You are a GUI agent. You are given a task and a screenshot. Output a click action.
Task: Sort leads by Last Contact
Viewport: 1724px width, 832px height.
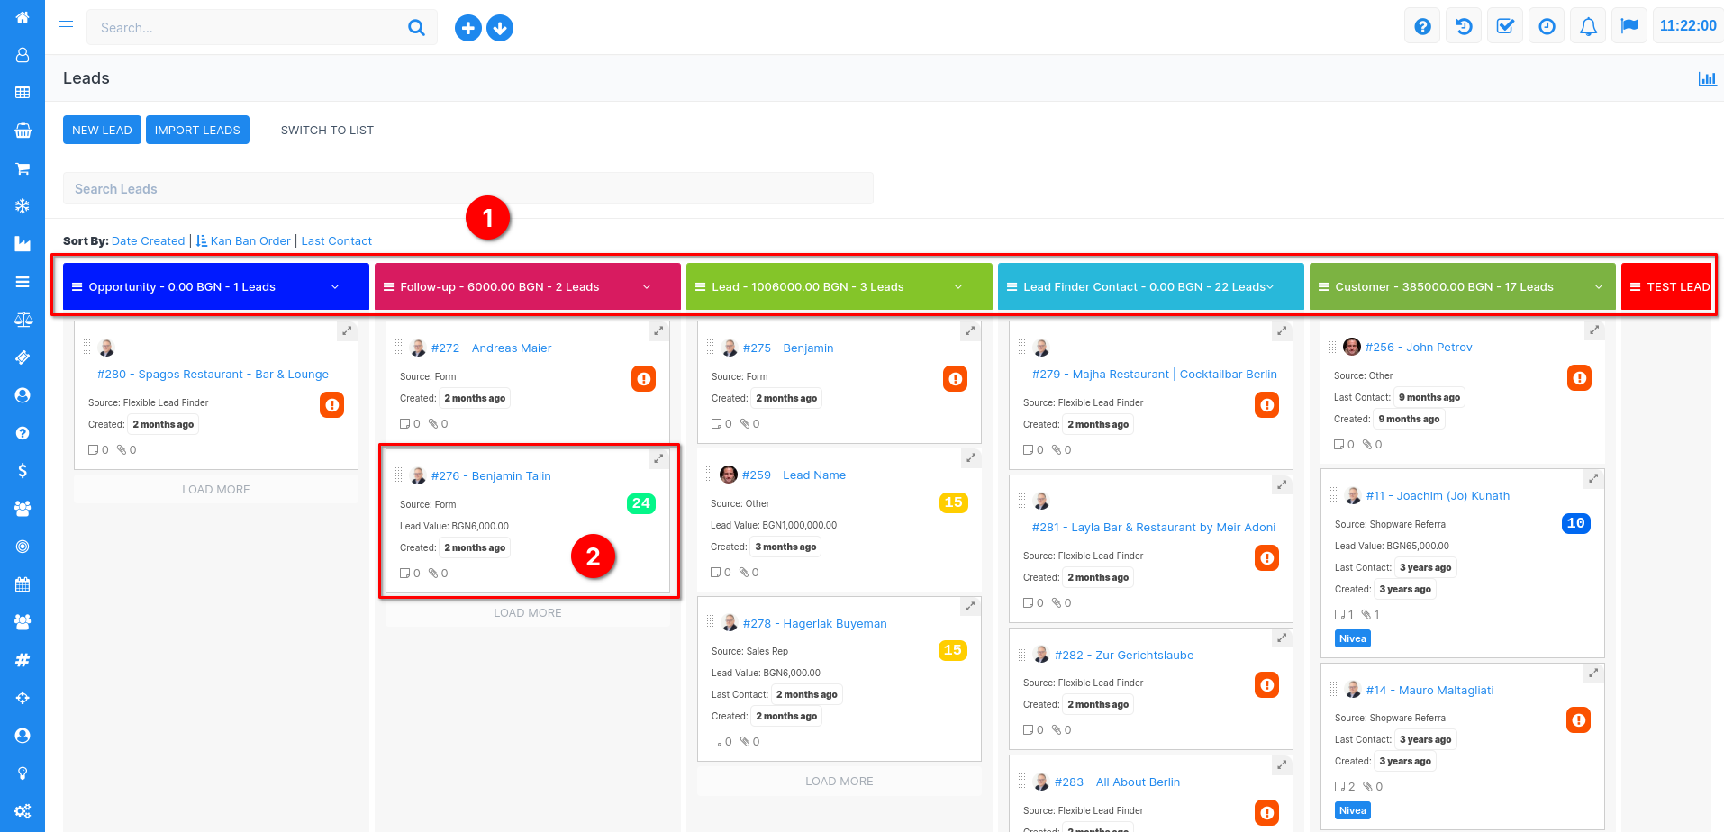pyautogui.click(x=336, y=241)
